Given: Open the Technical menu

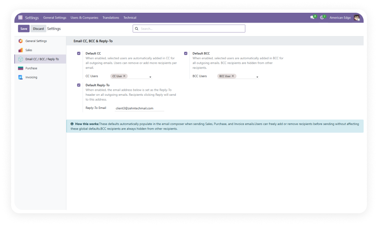Looking at the screenshot, I should [x=130, y=18].
